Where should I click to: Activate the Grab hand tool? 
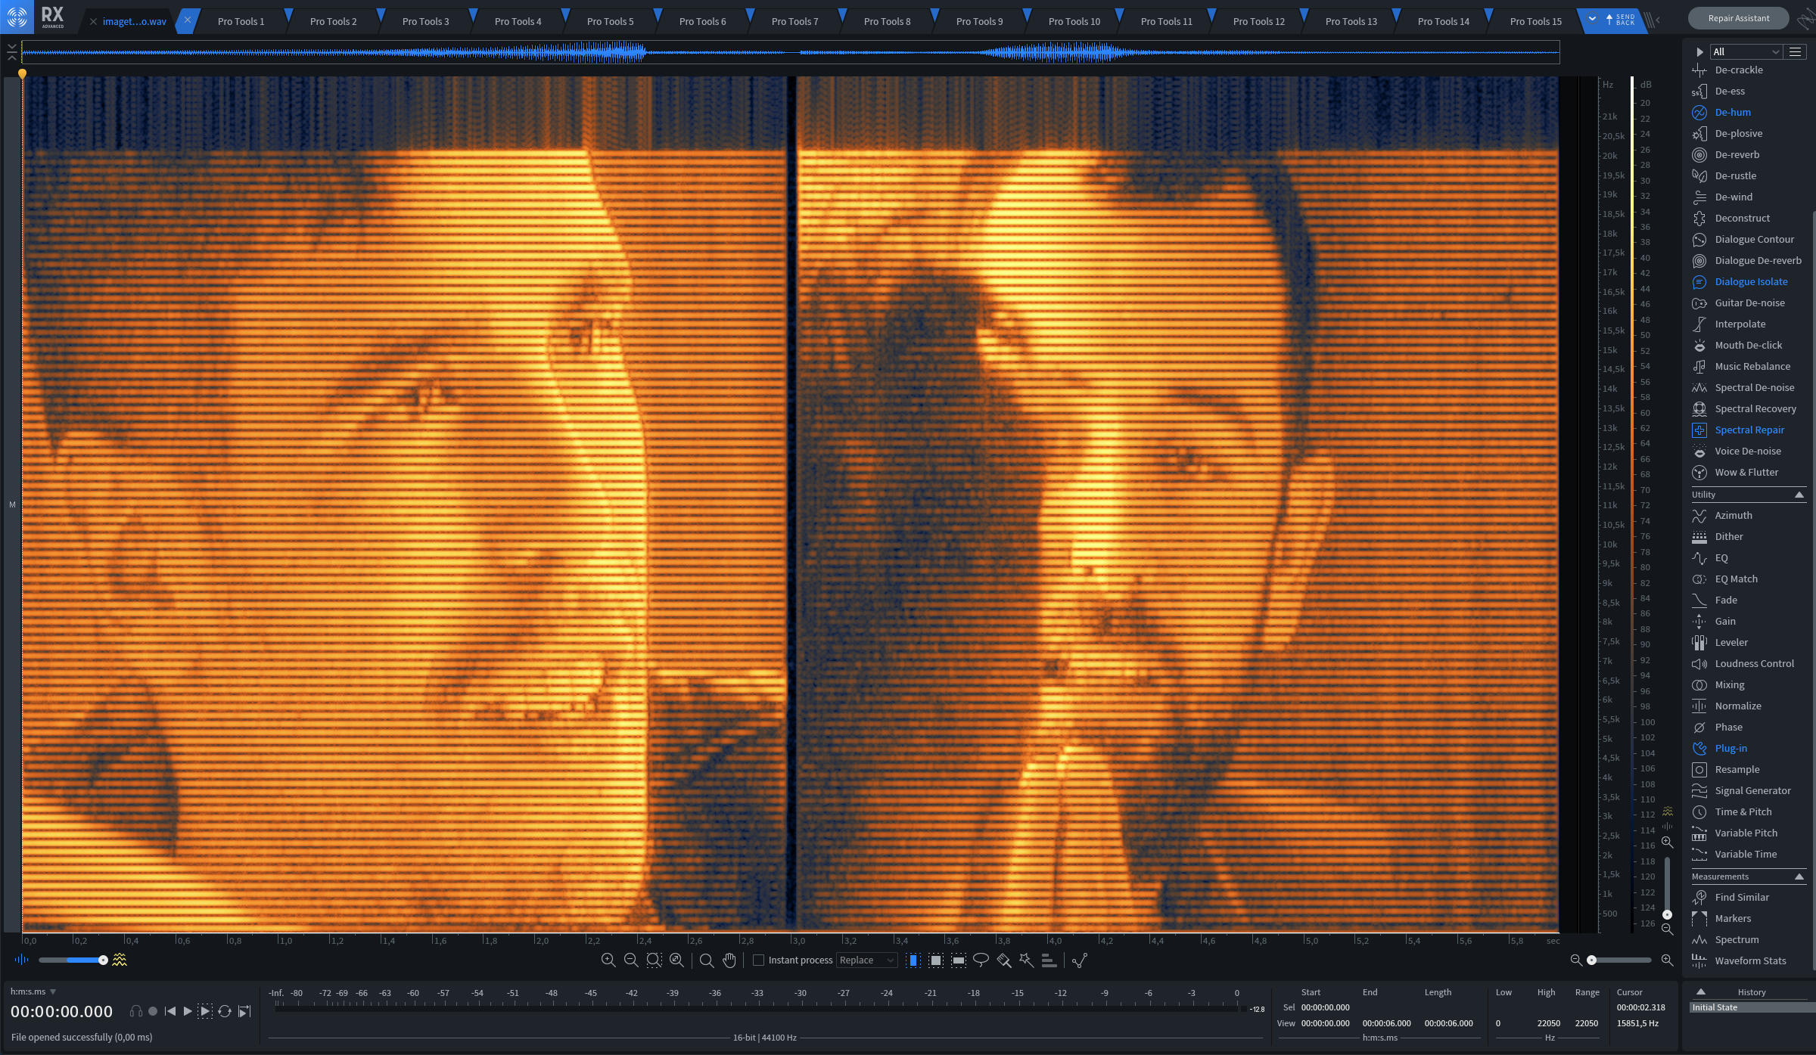tap(729, 960)
